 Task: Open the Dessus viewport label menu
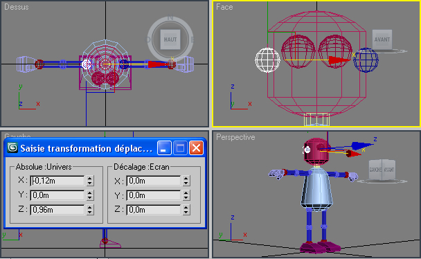pyautogui.click(x=17, y=7)
